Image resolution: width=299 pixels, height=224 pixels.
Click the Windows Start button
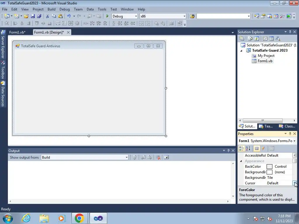click(x=8, y=218)
